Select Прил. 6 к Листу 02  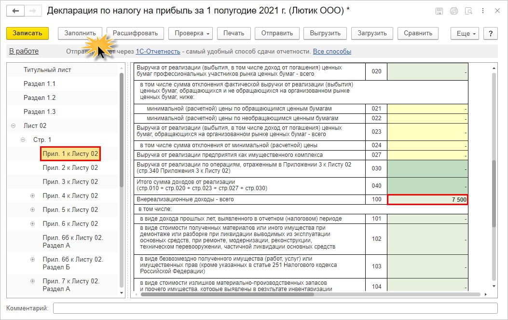(70, 223)
